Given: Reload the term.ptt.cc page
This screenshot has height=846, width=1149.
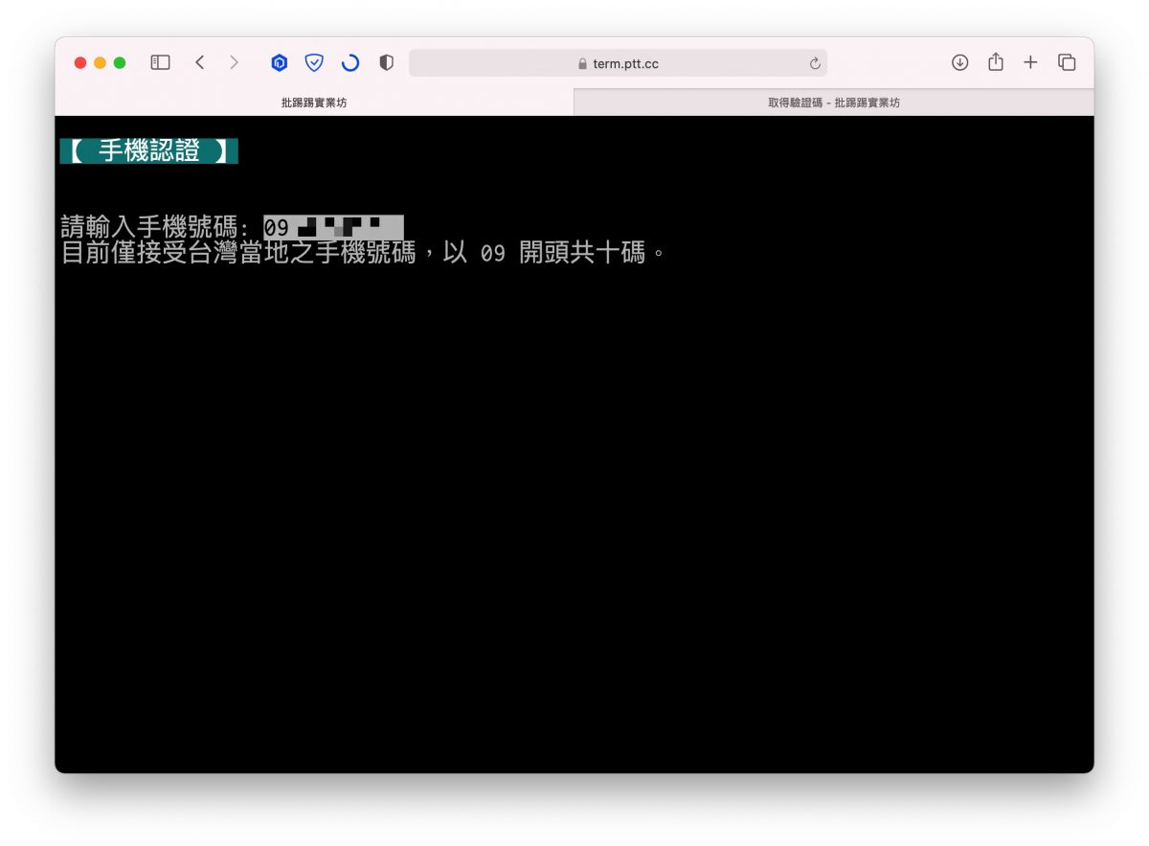Looking at the screenshot, I should coord(815,63).
